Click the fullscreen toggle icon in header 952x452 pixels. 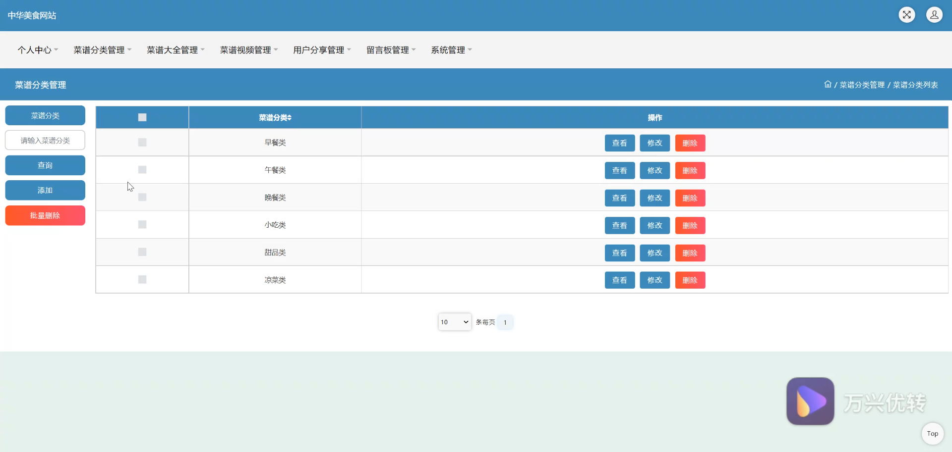pos(907,15)
